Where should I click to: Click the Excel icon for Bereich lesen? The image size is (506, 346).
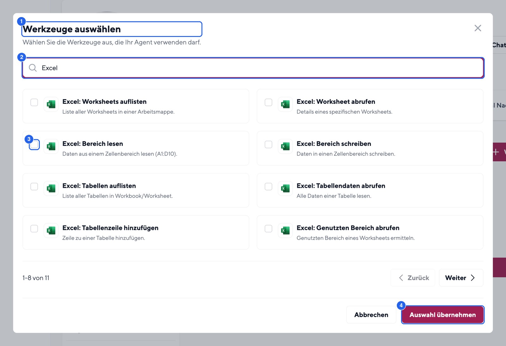[51, 146]
